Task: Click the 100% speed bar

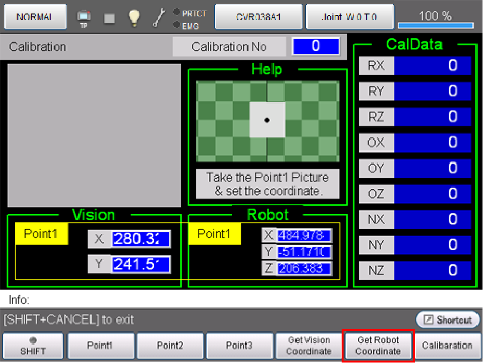Action: [x=435, y=18]
